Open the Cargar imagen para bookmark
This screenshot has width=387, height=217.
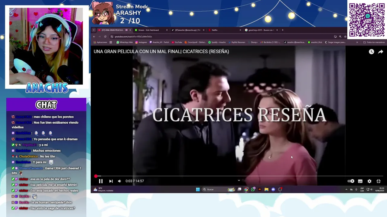[335, 42]
